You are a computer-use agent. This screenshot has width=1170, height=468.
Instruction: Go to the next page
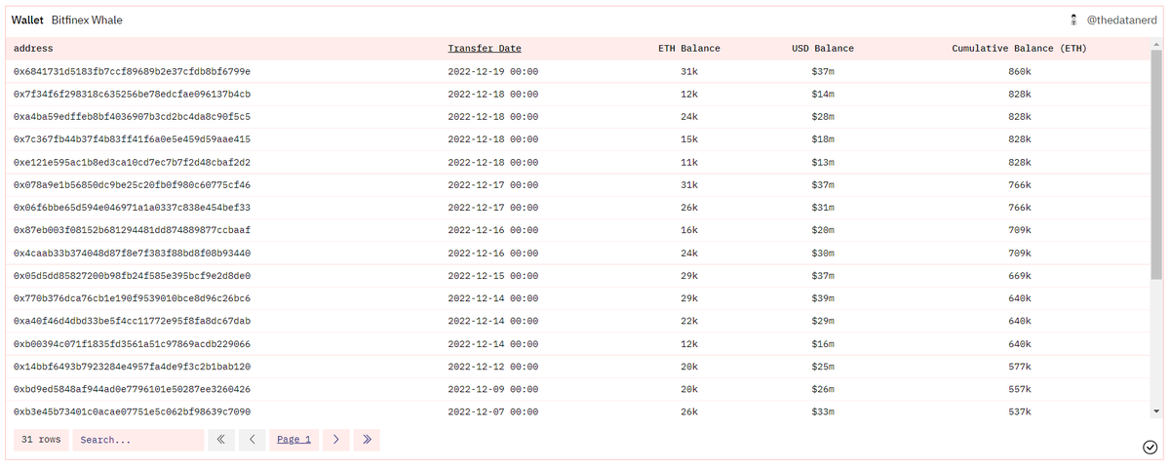pos(335,440)
